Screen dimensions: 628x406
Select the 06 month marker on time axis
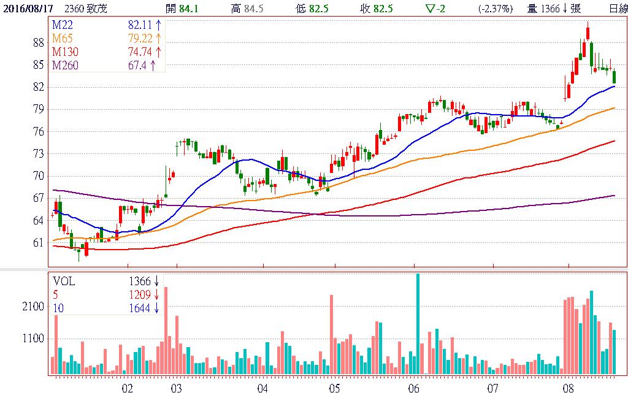tap(413, 389)
